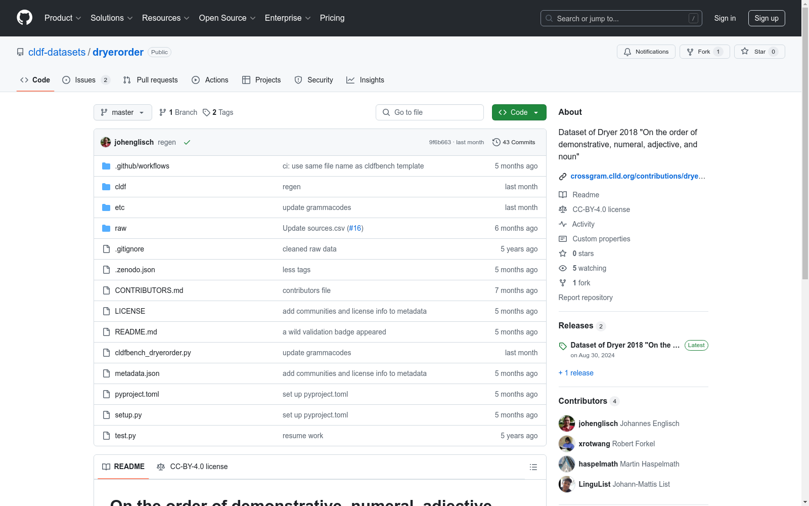Open the 43 Commits history link
Screen dimensions: 809x506
coord(514,142)
